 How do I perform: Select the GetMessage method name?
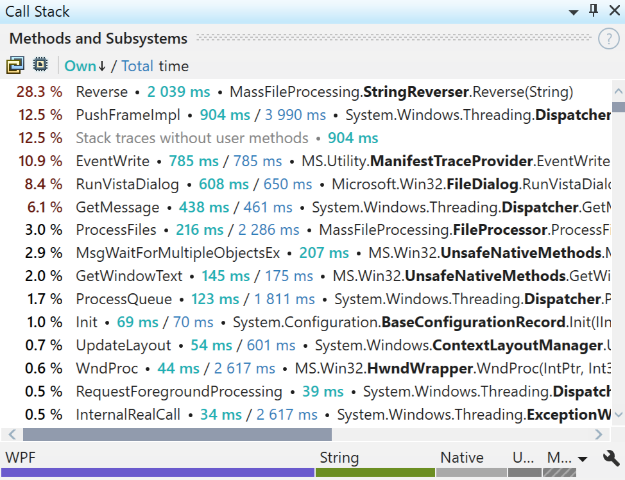pos(117,208)
